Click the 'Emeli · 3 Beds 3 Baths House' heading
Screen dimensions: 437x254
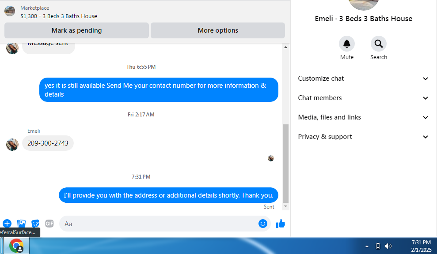363,19
